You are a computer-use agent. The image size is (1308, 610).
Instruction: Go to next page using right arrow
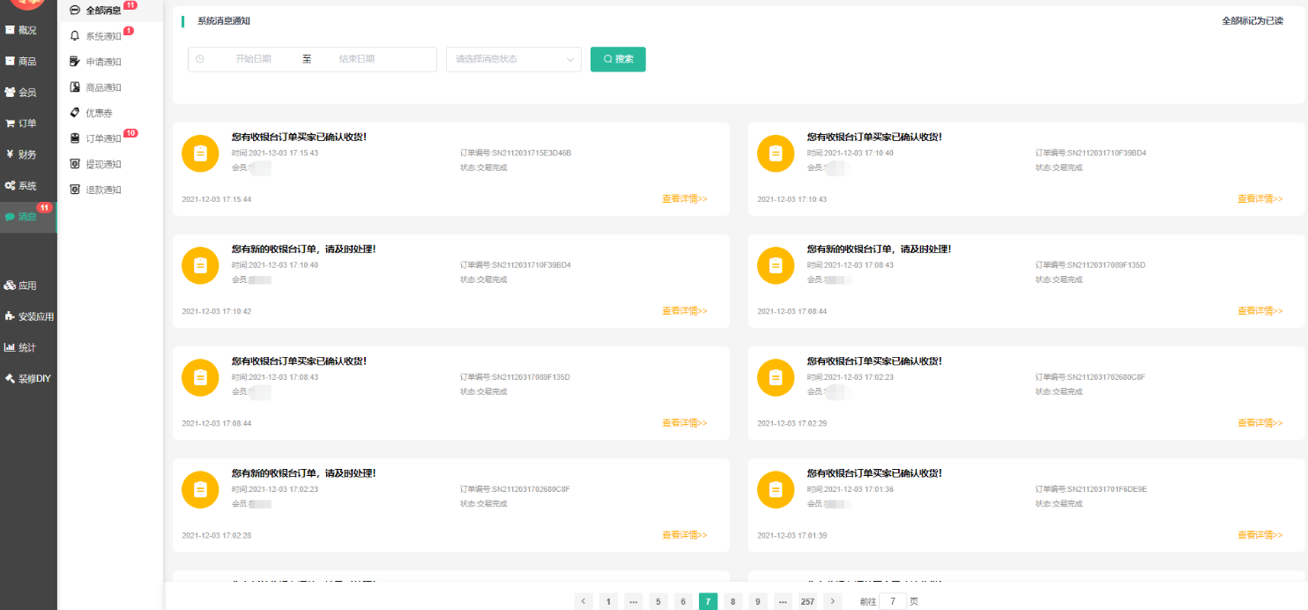833,601
